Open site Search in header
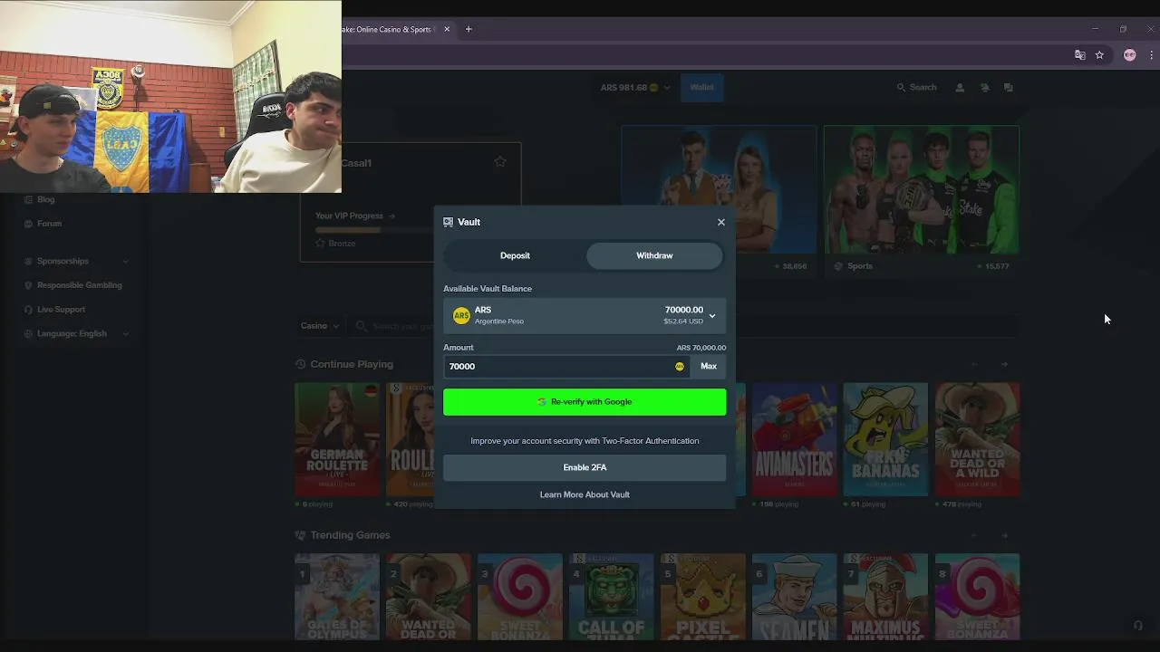 point(916,88)
